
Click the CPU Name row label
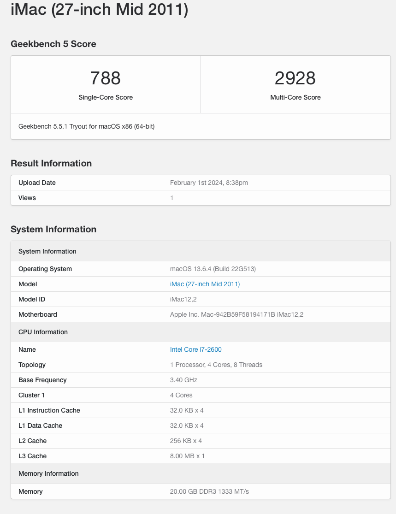pyautogui.click(x=27, y=350)
